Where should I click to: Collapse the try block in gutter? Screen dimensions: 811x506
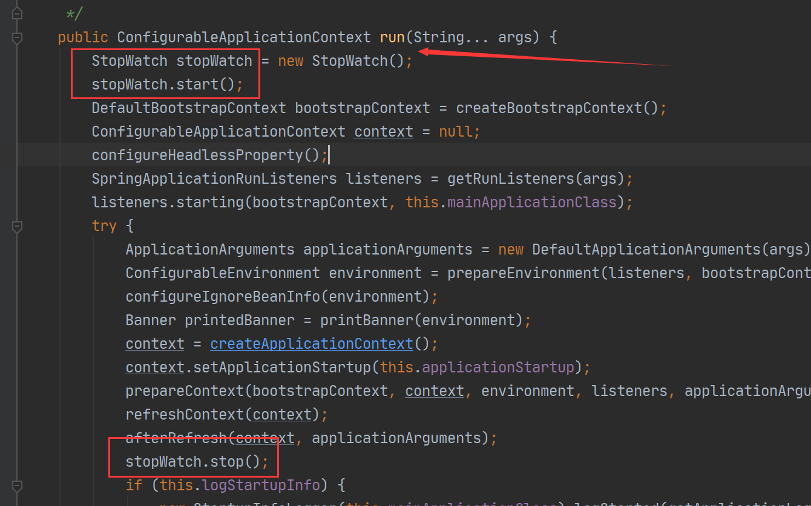[17, 226]
